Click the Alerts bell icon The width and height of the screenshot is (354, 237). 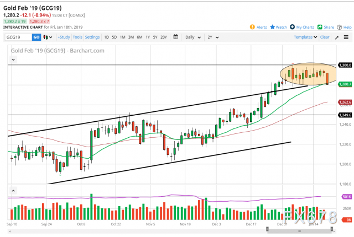click(x=252, y=26)
